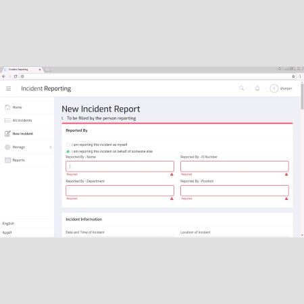Click warning icon under Position field

(286, 199)
